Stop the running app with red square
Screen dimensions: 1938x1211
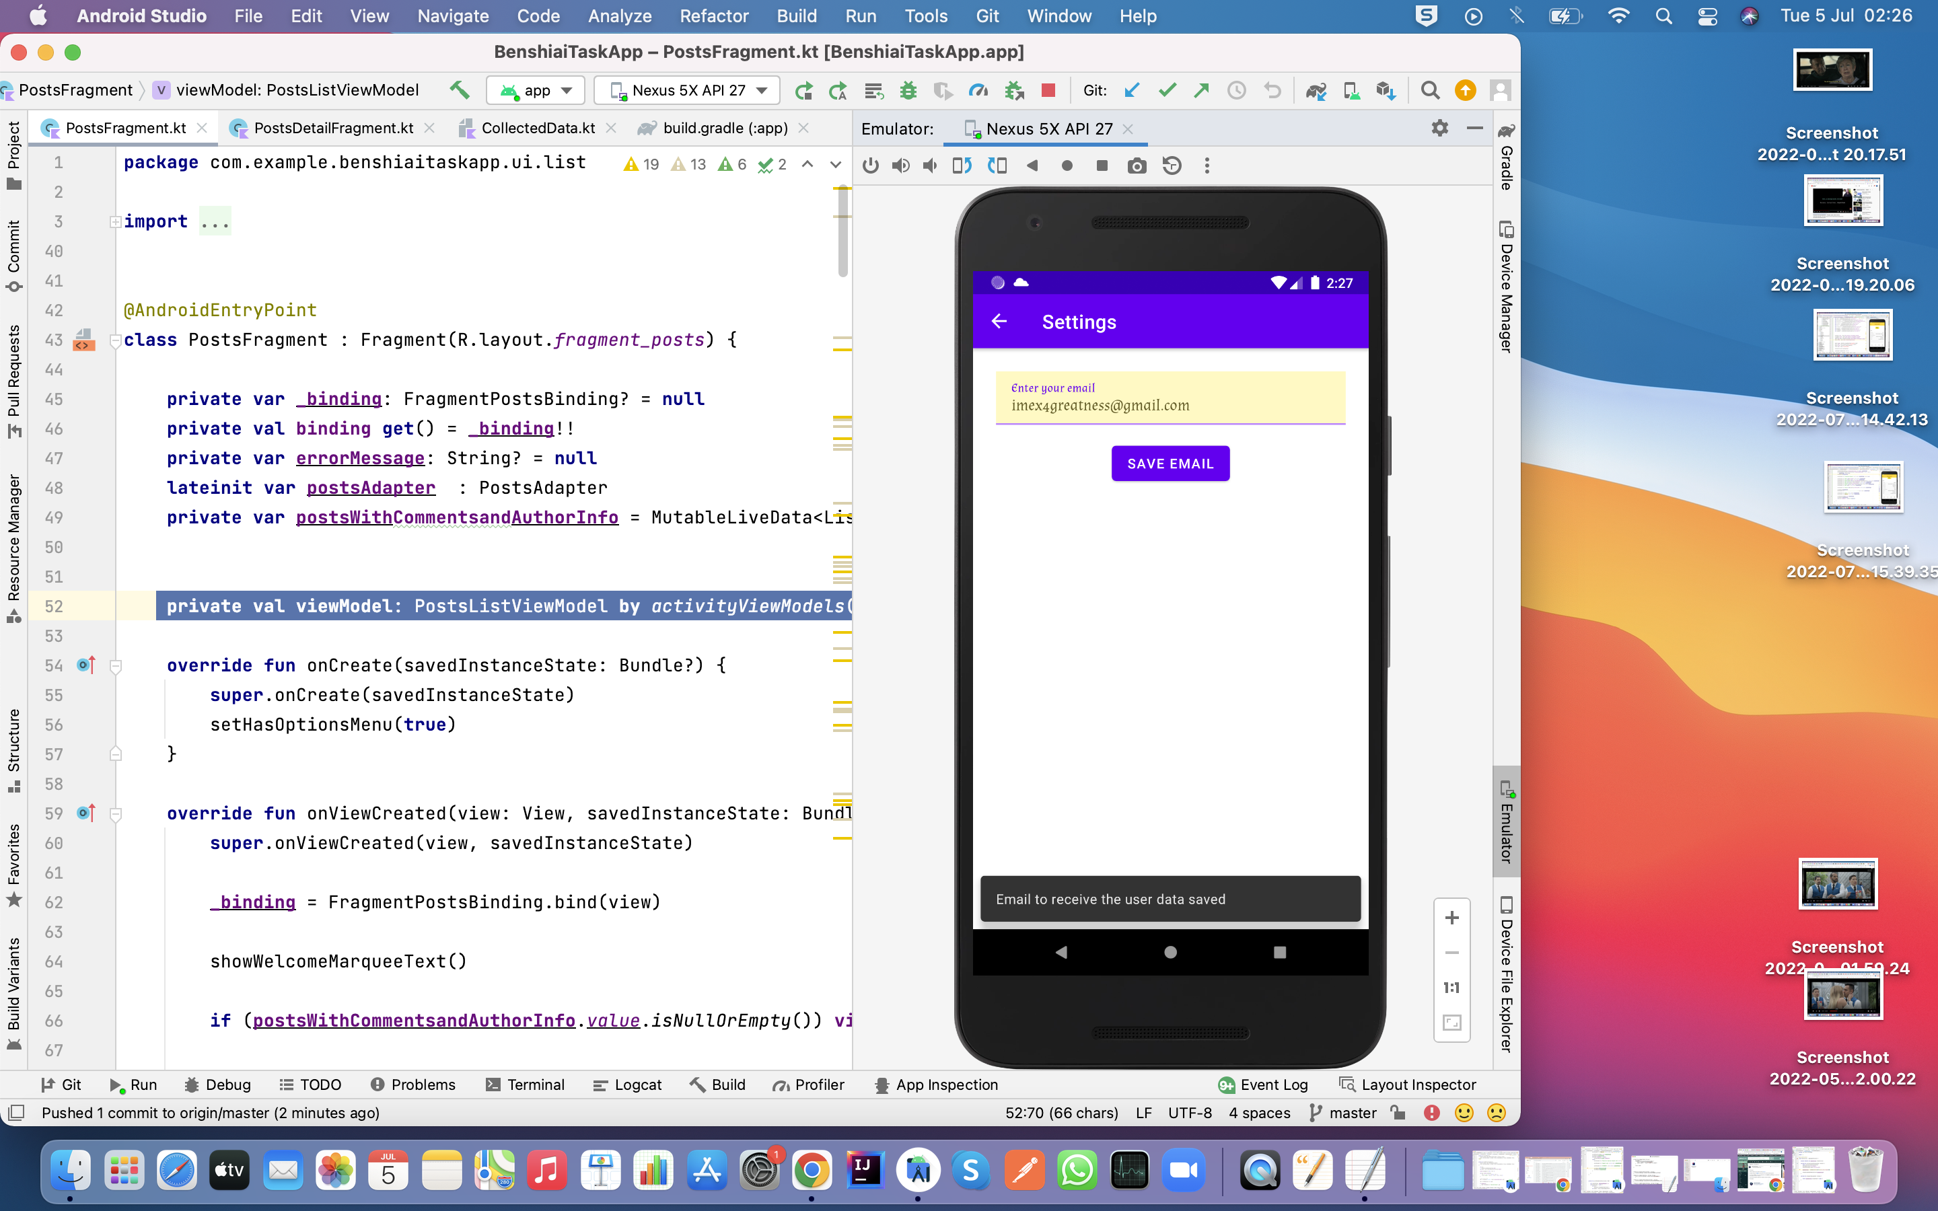(1048, 91)
